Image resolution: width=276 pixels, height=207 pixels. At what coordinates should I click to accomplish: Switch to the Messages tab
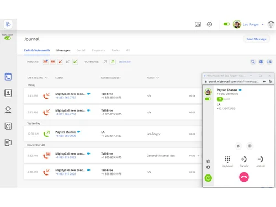[x=63, y=50]
